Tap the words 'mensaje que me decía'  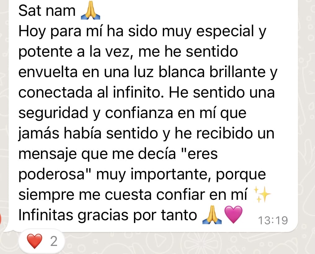97,154
